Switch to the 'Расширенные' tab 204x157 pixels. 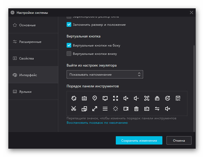pyautogui.click(x=30, y=42)
